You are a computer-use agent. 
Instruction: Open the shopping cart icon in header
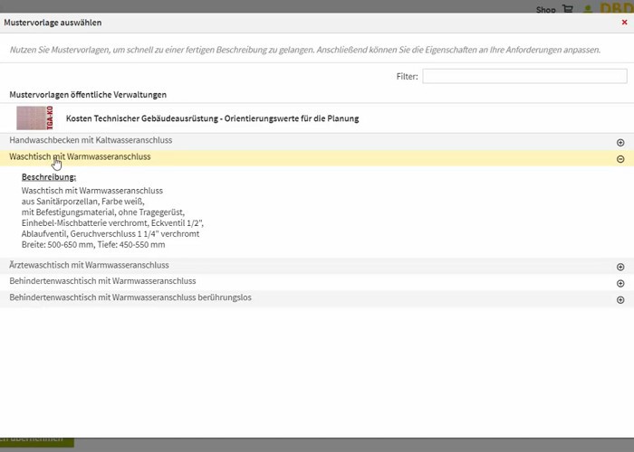tap(568, 9)
